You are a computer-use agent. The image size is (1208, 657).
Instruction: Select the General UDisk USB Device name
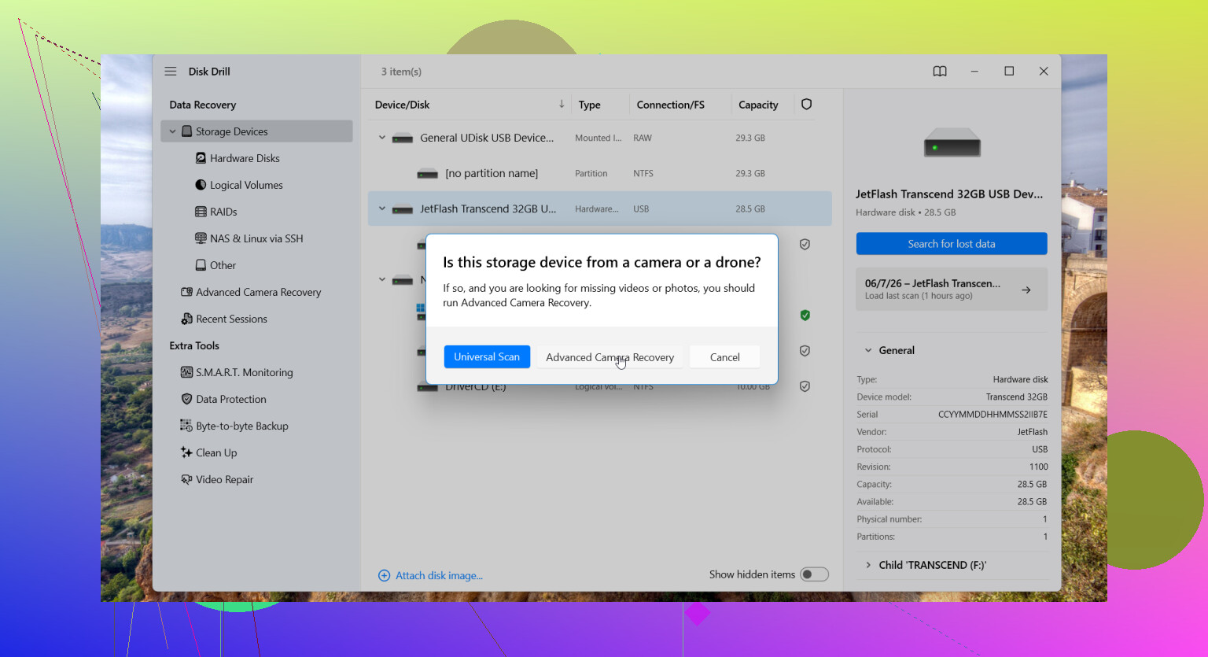point(487,138)
